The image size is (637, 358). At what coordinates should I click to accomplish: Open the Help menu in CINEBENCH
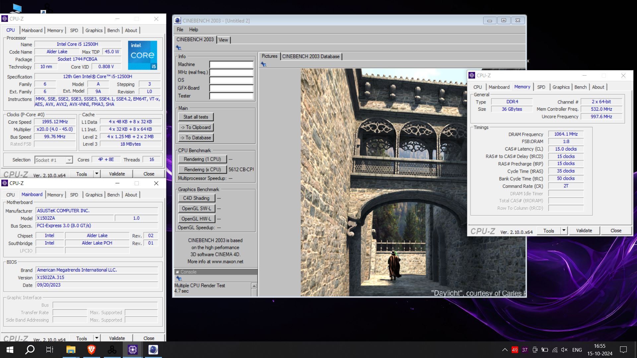coord(193,30)
